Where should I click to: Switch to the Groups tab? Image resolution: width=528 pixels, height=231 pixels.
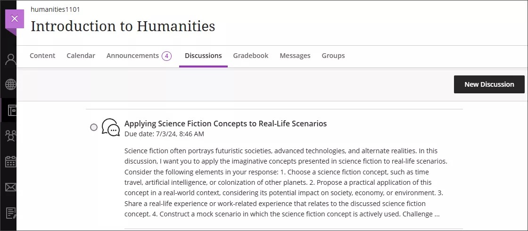(x=333, y=56)
